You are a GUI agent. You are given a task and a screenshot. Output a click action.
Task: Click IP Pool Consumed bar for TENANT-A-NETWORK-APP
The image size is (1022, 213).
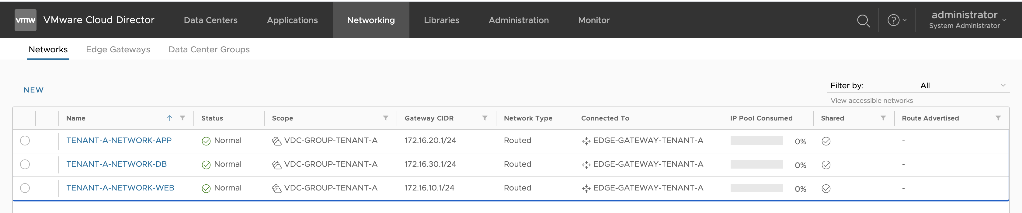click(756, 141)
